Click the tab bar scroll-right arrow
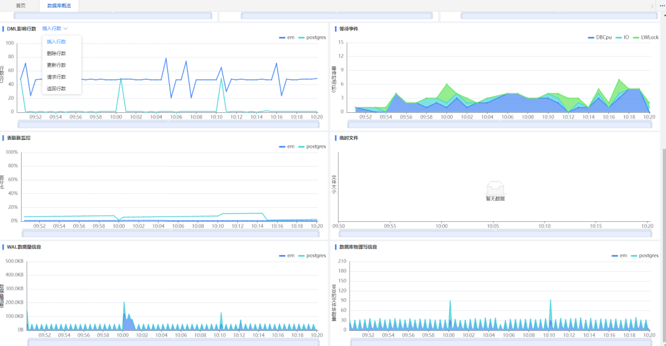The height and width of the screenshot is (346, 666). (652, 6)
